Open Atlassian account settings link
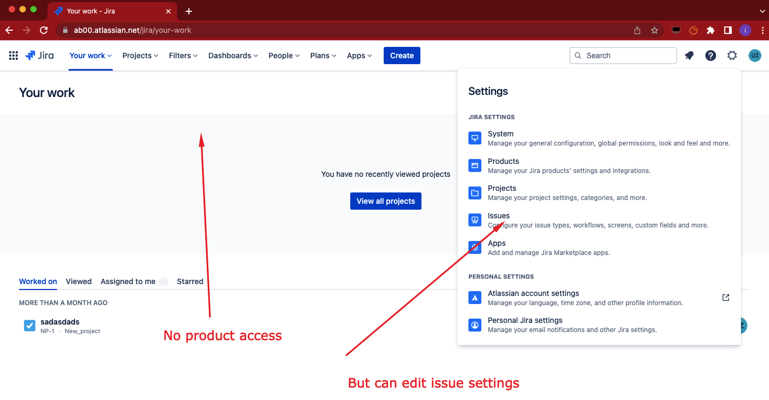Screen dimensions: 769x400 click(x=533, y=293)
